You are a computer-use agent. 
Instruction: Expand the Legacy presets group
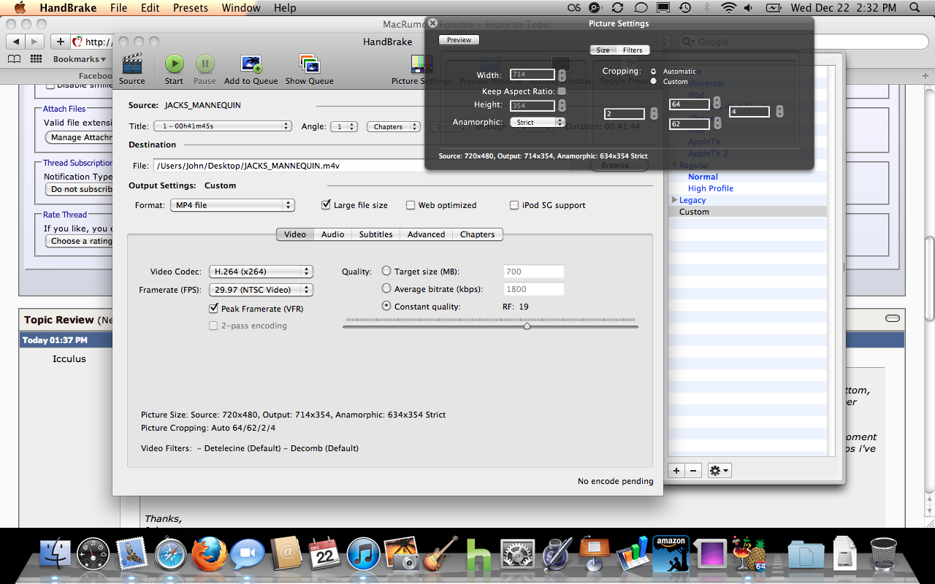(674, 199)
